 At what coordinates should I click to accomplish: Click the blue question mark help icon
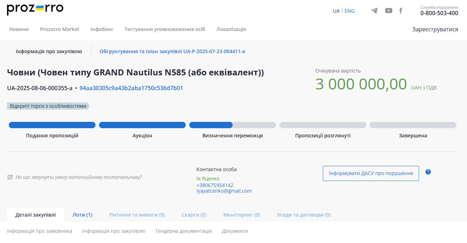click(x=428, y=172)
